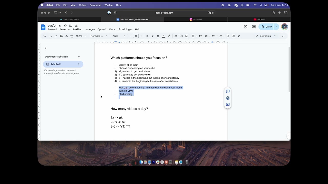Screen dimensions: 328x184
Task: Open the 100% zoom dropdown
Action: (x=81, y=36)
